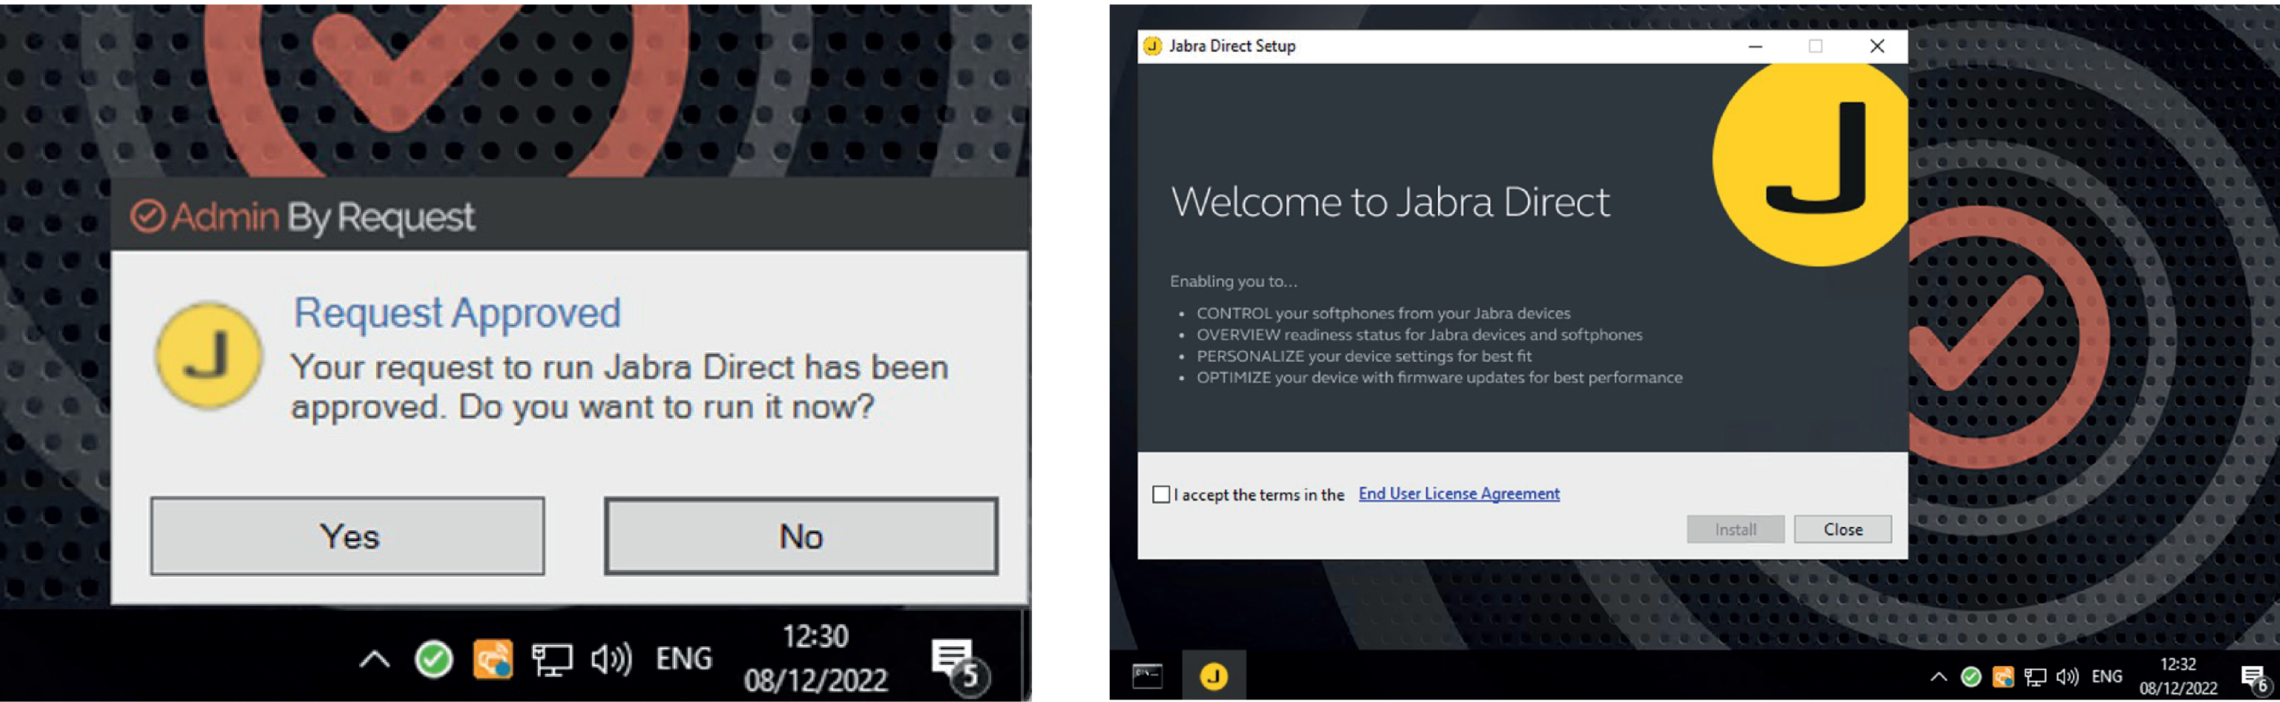Click the 'Welcome to Jabra Direct' heading
Viewport: 2280px width, 702px height.
point(1391,201)
